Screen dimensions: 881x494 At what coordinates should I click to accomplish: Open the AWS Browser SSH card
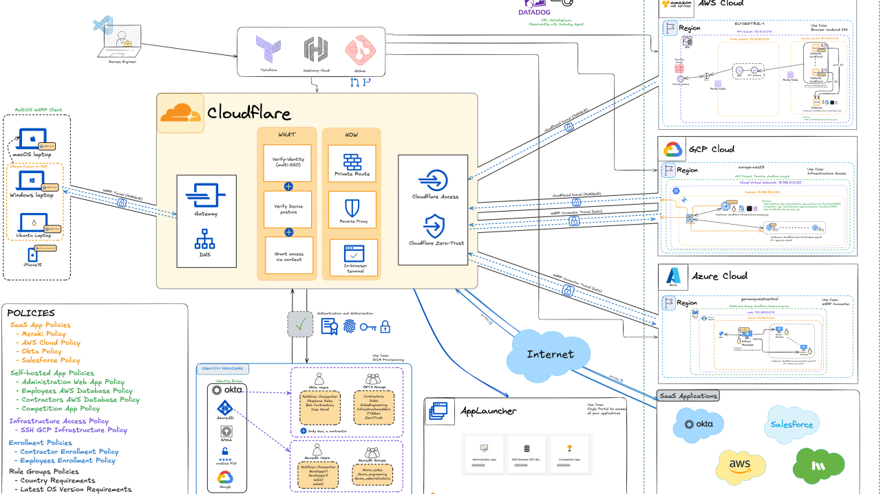click(527, 454)
